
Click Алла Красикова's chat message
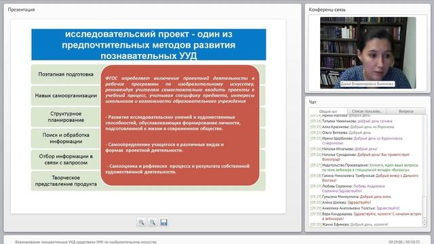tap(353, 127)
